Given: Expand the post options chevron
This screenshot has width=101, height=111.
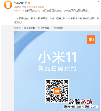Looking at the screenshot, I should point(99,1).
